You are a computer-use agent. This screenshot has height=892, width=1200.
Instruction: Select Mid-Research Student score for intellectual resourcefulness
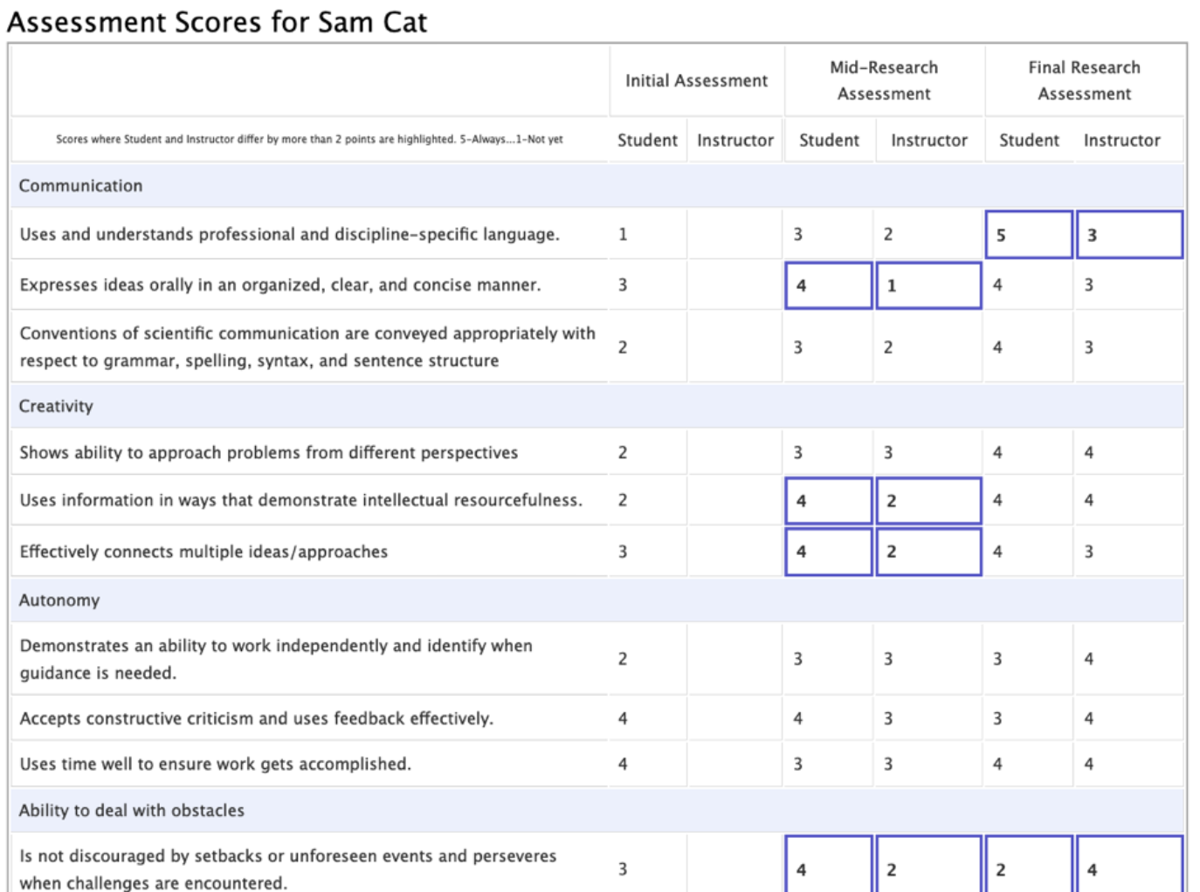click(828, 501)
